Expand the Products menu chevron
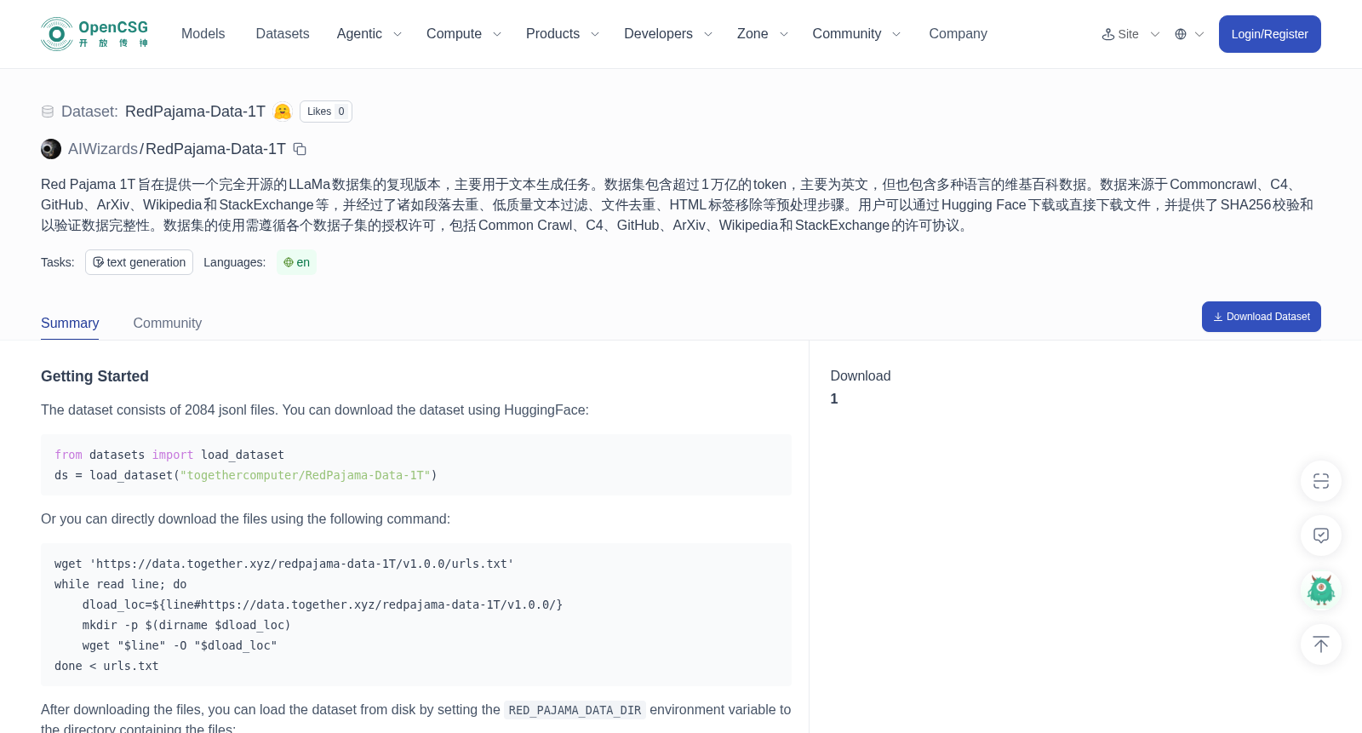Screen dimensions: 1362x733 click(x=595, y=34)
